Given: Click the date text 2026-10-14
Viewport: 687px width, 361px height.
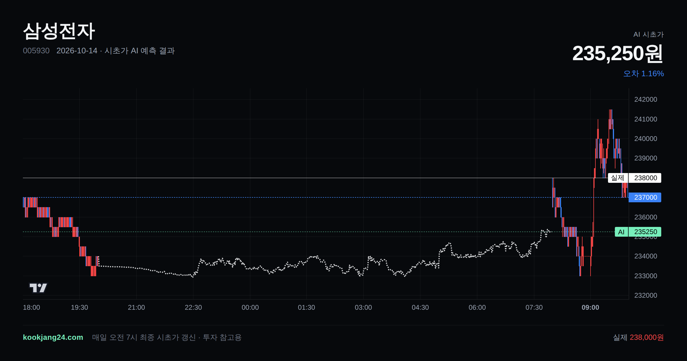Looking at the screenshot, I should 77,51.
